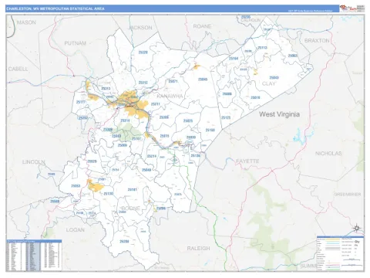Click ZIP code 25214

point(152,156)
